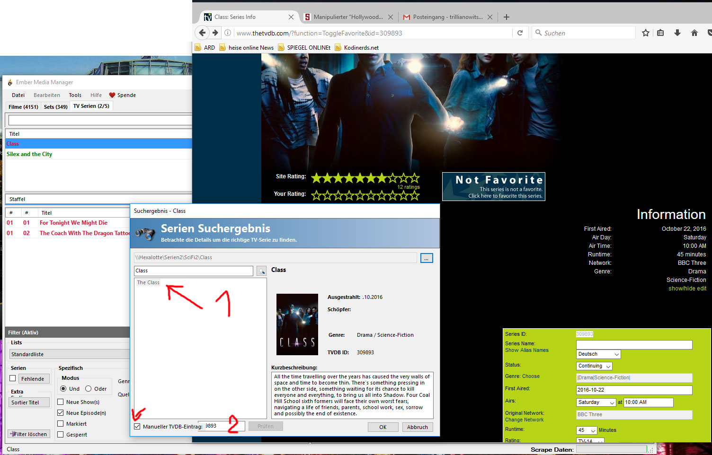Open the Datei menu in Ember
712x455 pixels.
18,95
